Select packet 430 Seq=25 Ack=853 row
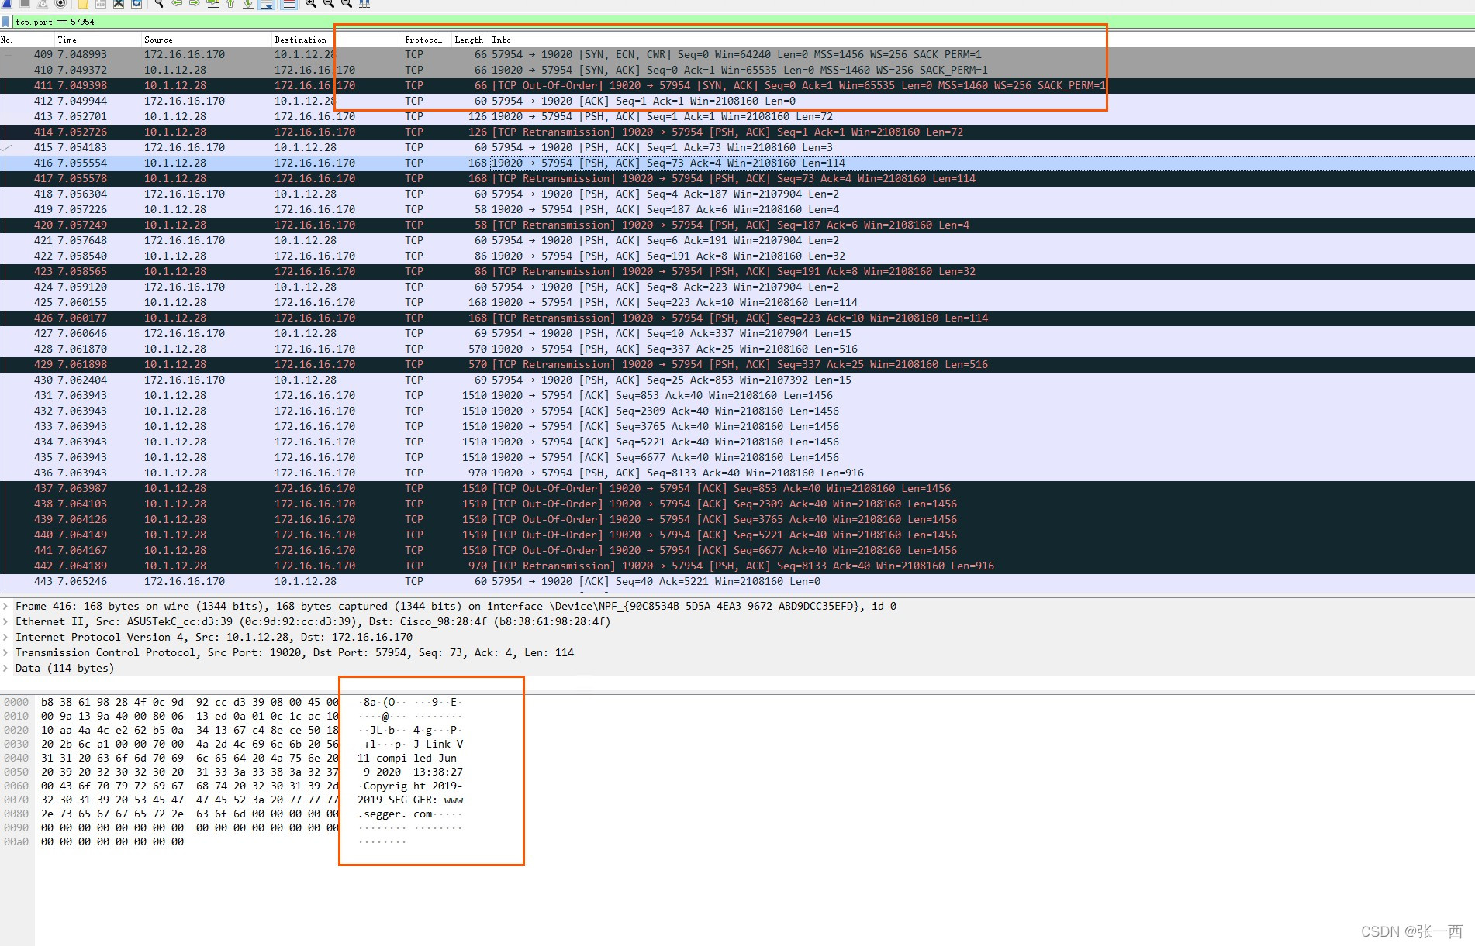 (x=737, y=380)
